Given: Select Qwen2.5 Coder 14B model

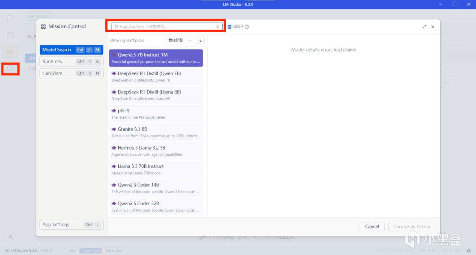Looking at the screenshot, I should point(156,188).
